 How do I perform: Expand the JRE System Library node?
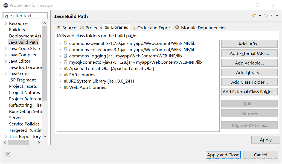60,81
